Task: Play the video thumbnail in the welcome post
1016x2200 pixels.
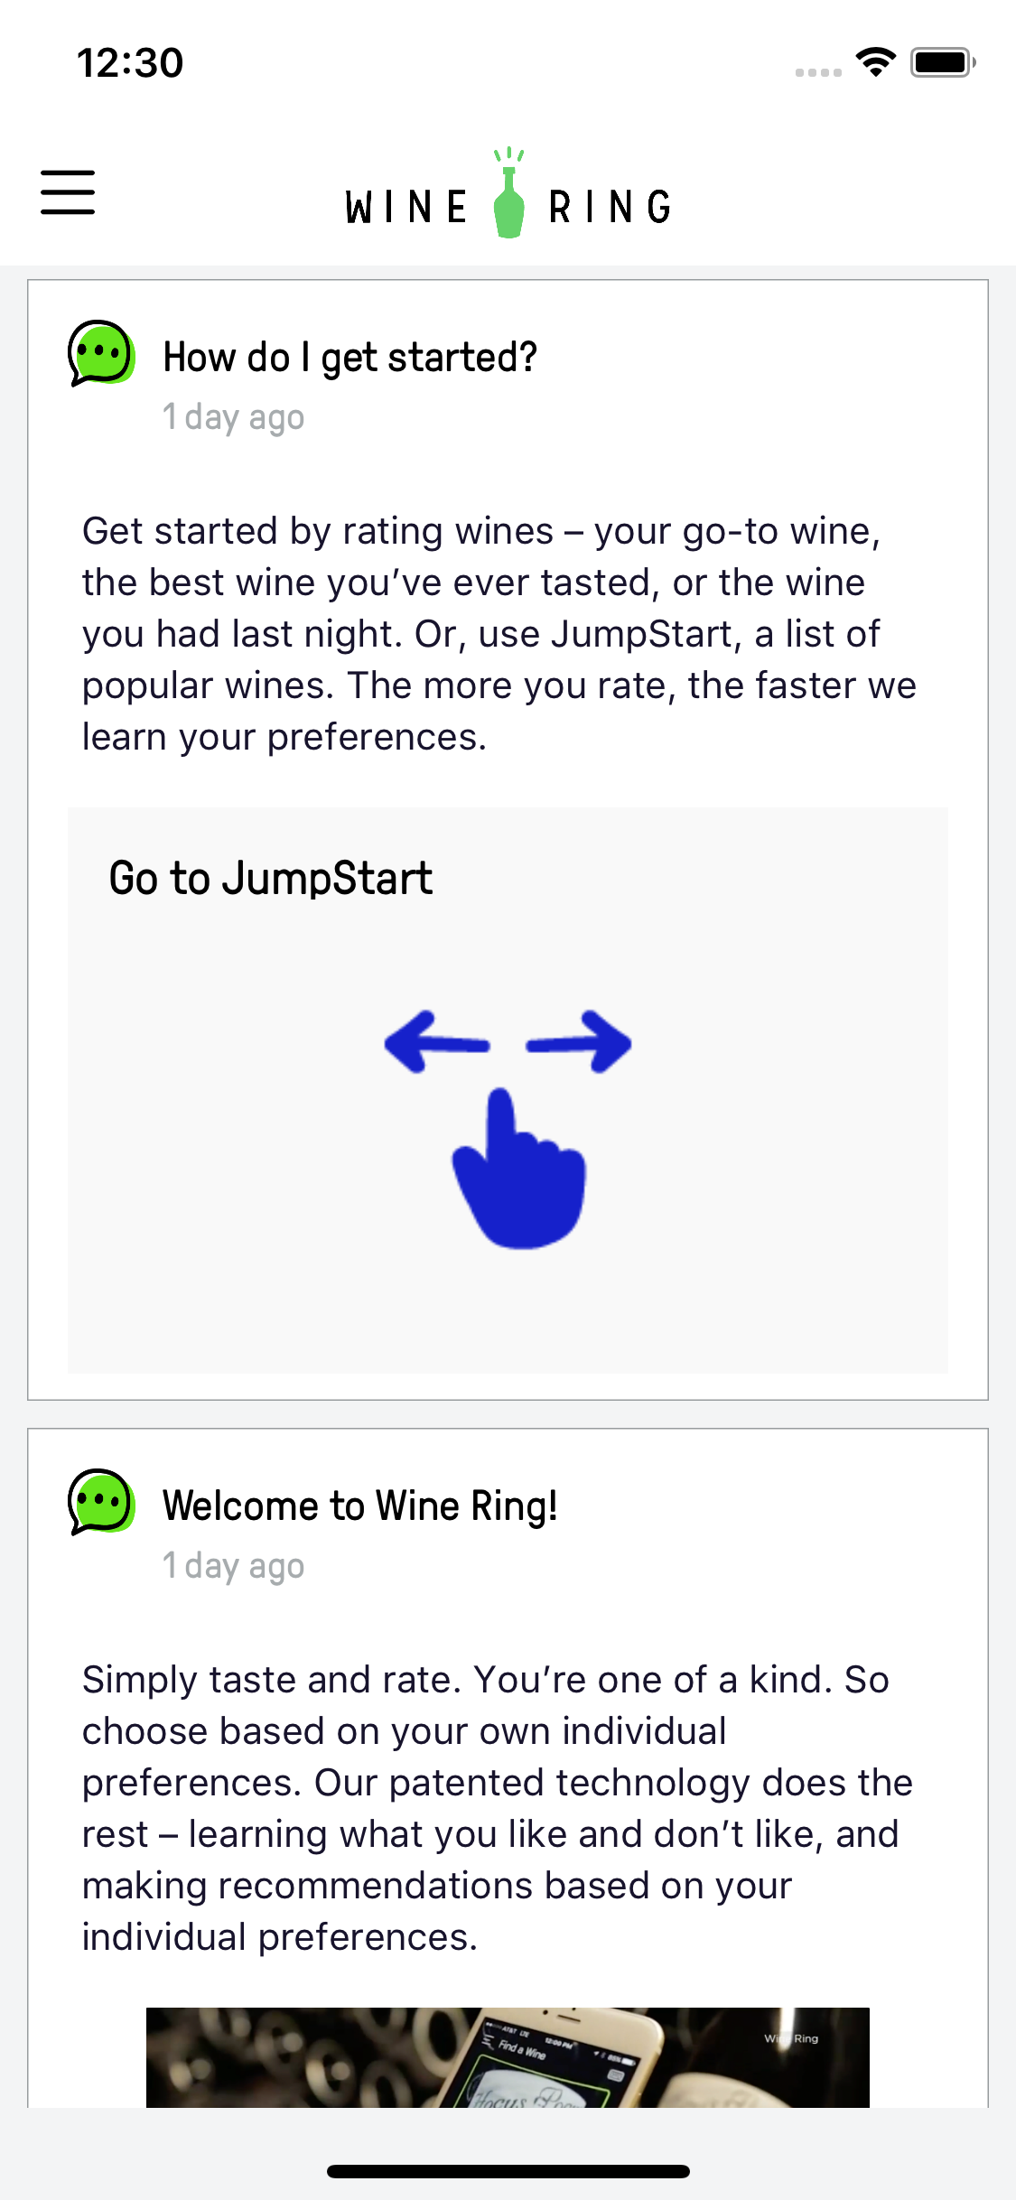Action: pyautogui.click(x=508, y=2057)
